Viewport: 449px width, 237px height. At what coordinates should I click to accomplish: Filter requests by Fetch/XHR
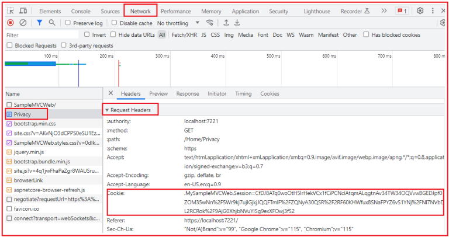pos(184,34)
